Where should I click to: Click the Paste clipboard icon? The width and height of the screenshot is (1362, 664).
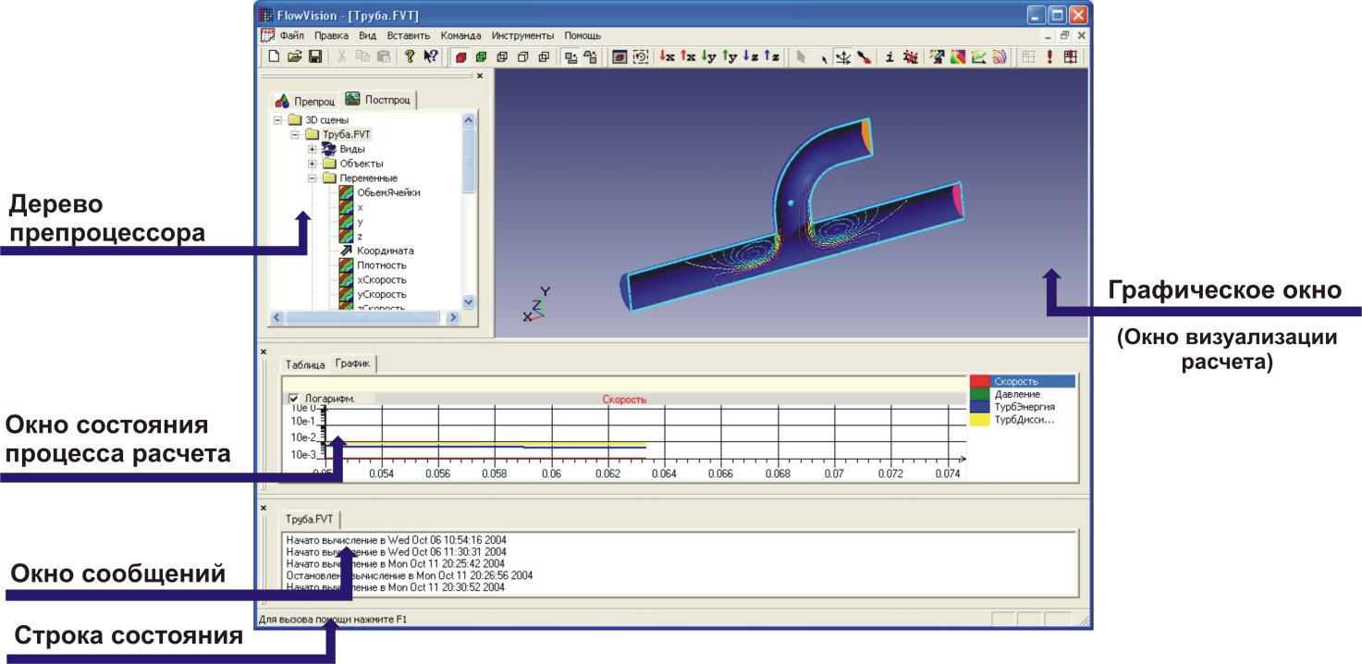click(x=383, y=56)
